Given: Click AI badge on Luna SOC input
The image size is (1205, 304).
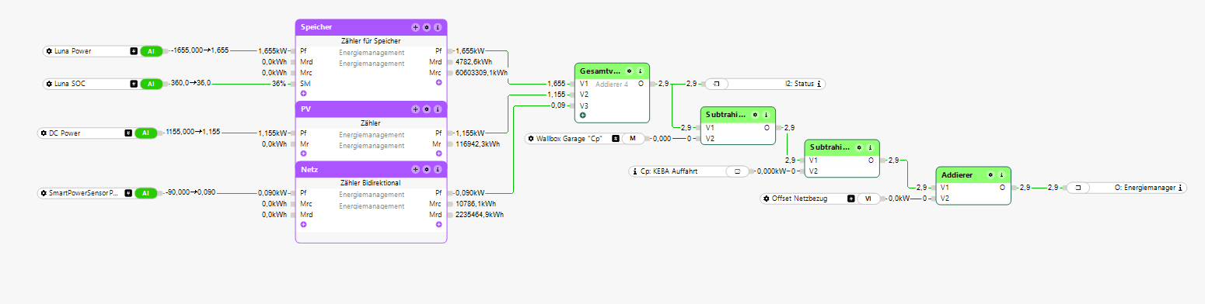Looking at the screenshot, I should coord(152,83).
